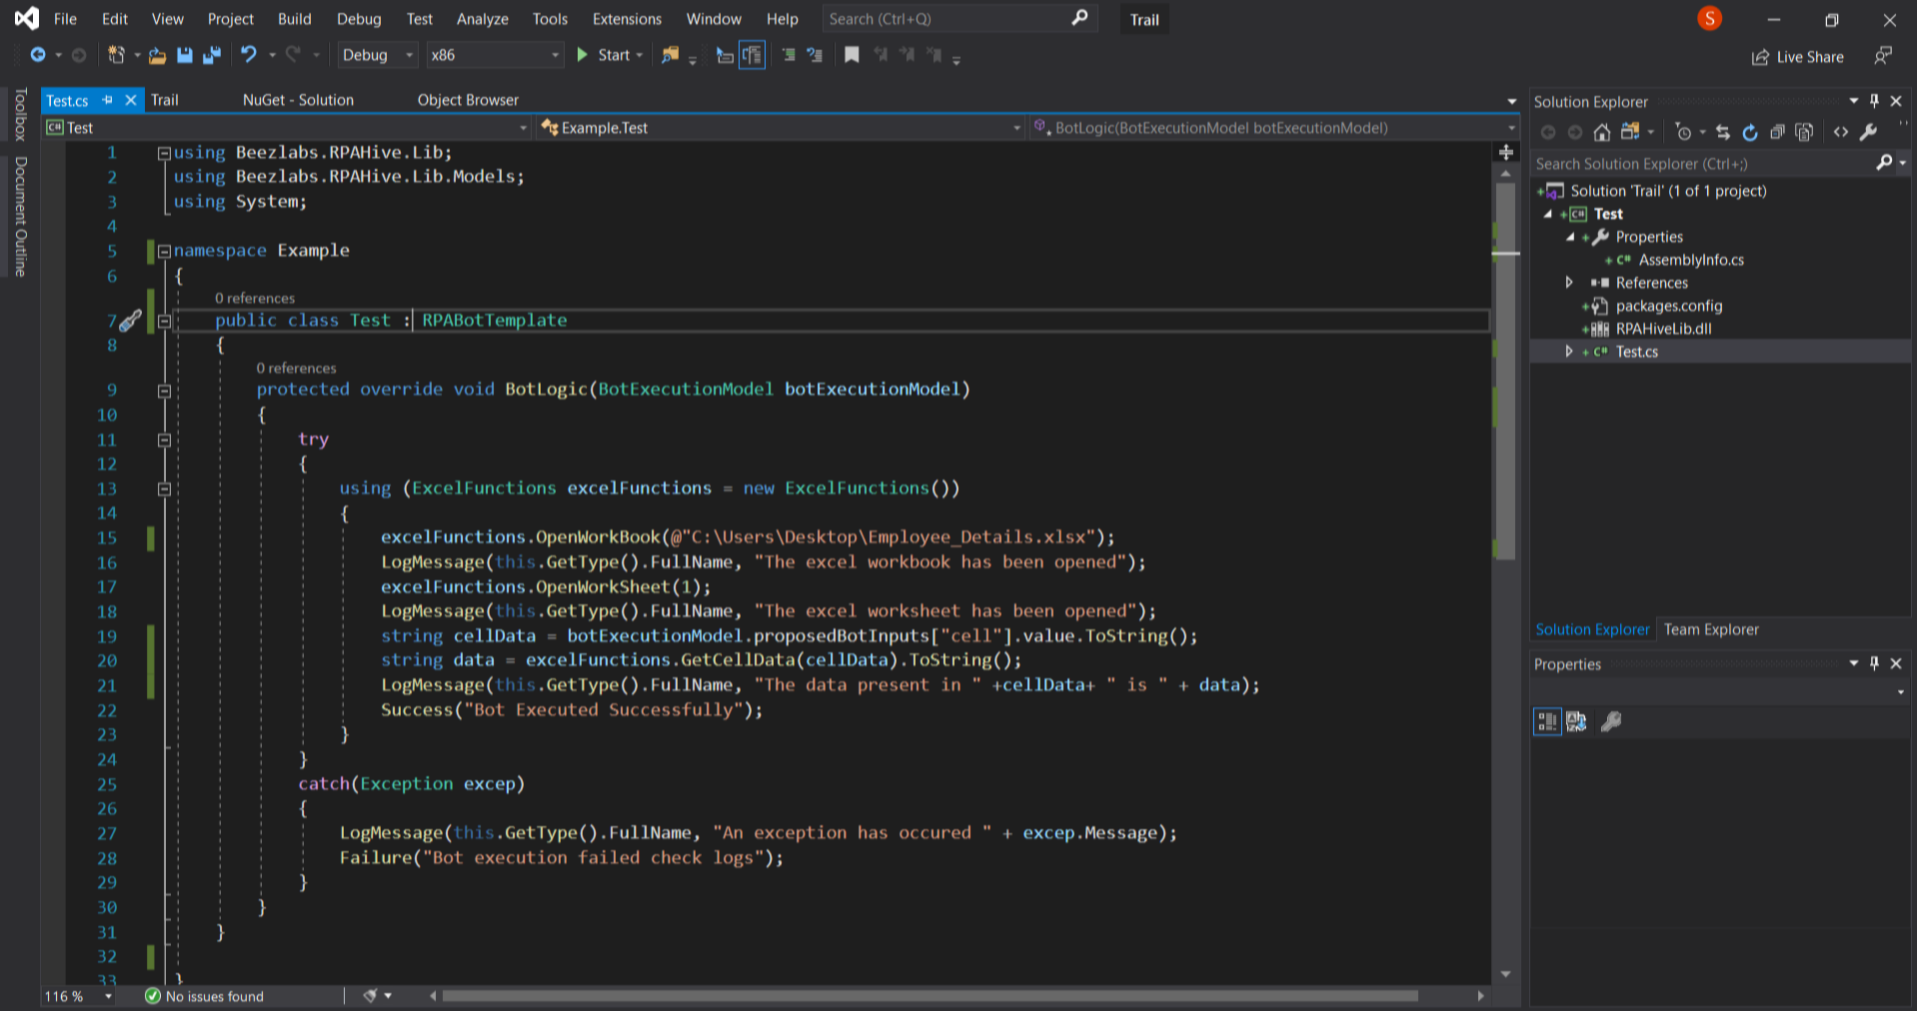
Task: Click the View Code icon in Solution Explorer
Action: [x=1841, y=132]
